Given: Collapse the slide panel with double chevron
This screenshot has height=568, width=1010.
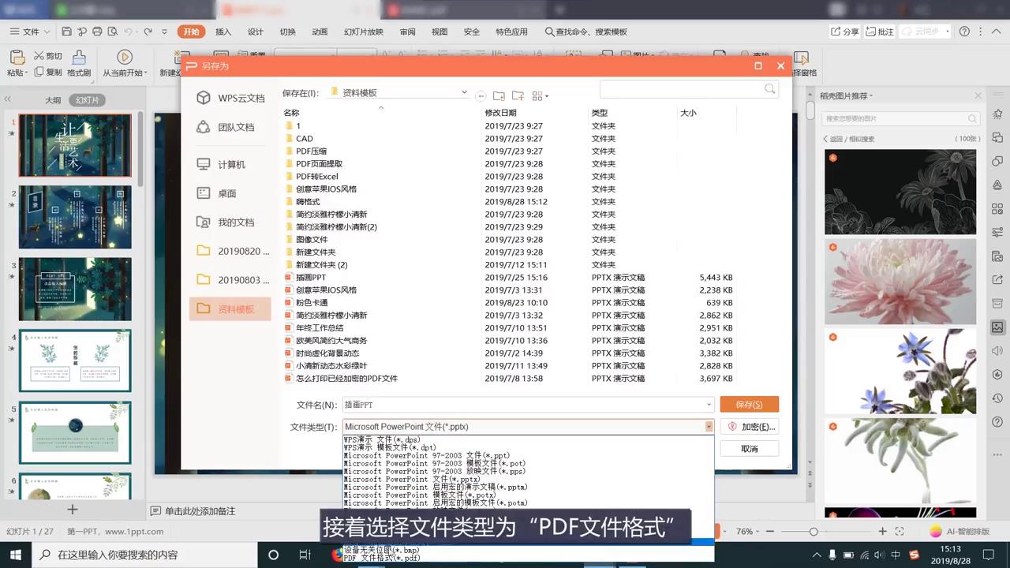Looking at the screenshot, I should tap(8, 100).
